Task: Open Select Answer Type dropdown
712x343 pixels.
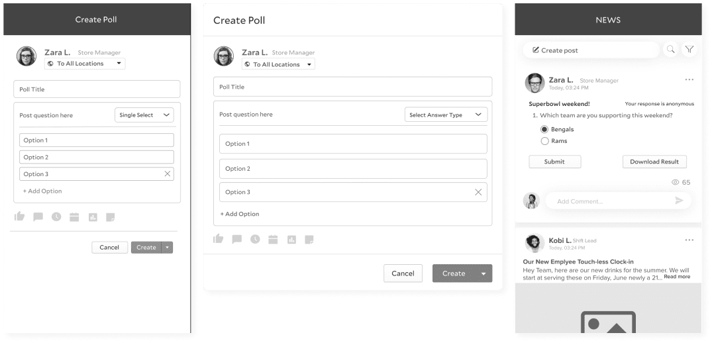Action: 446,115
